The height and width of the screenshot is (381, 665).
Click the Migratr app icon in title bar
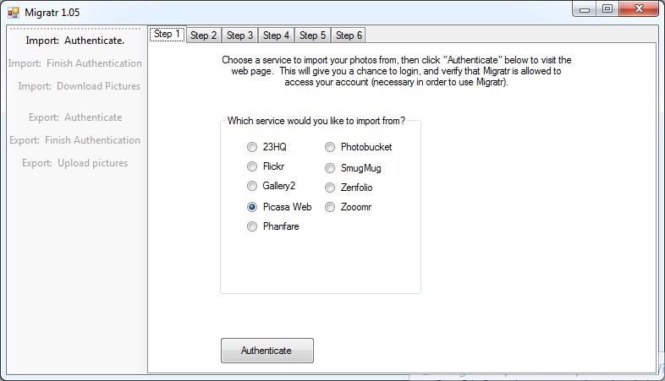click(x=13, y=13)
